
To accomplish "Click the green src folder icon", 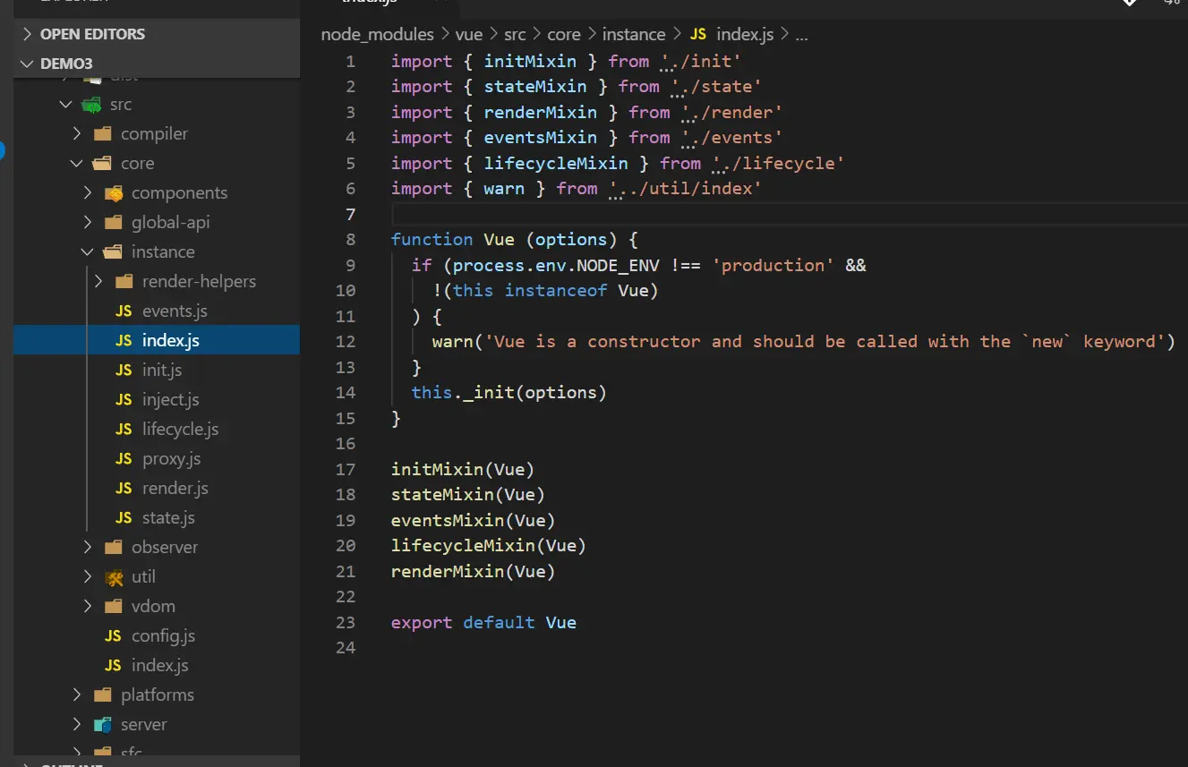I will (x=91, y=105).
